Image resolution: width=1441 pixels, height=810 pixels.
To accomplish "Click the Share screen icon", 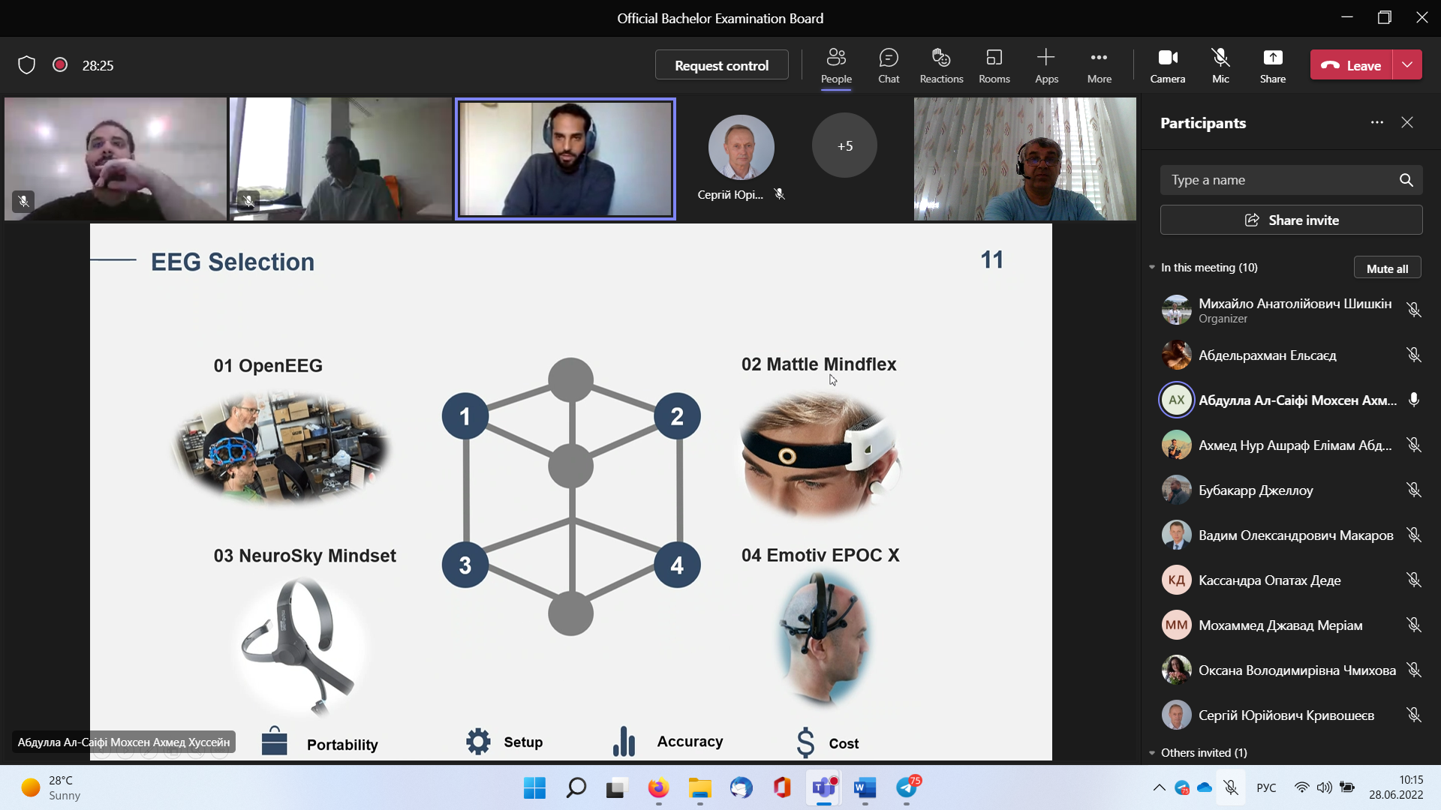I will point(1272,58).
